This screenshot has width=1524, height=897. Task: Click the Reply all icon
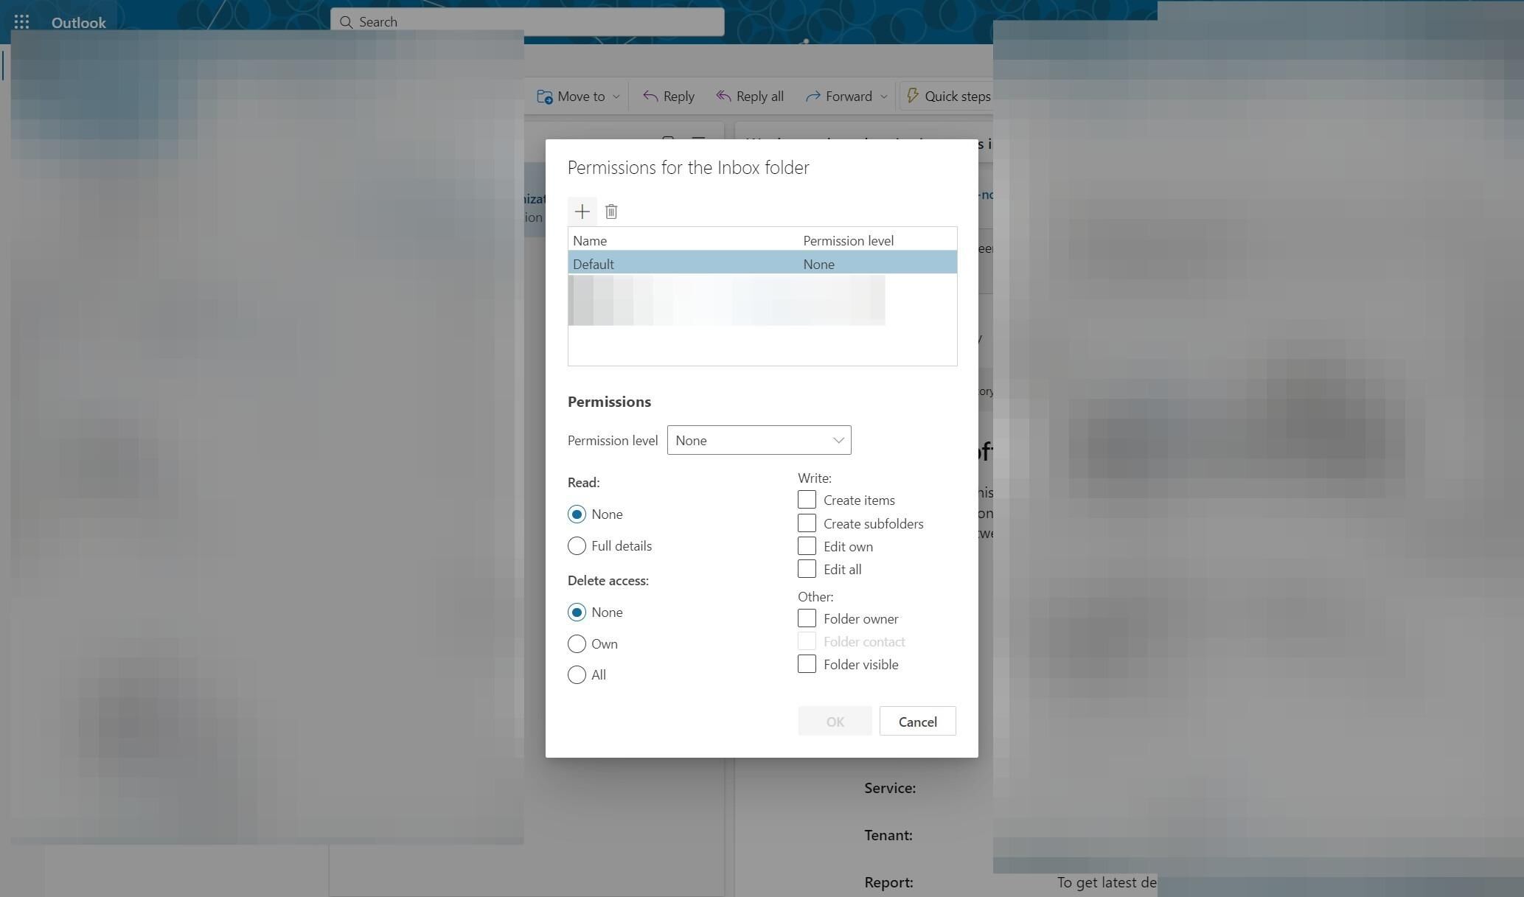coord(723,97)
